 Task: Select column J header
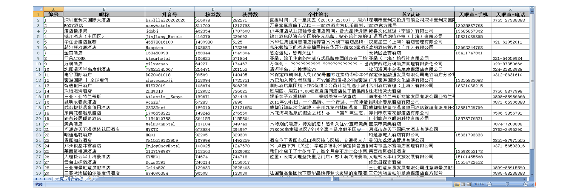[x=473, y=9]
